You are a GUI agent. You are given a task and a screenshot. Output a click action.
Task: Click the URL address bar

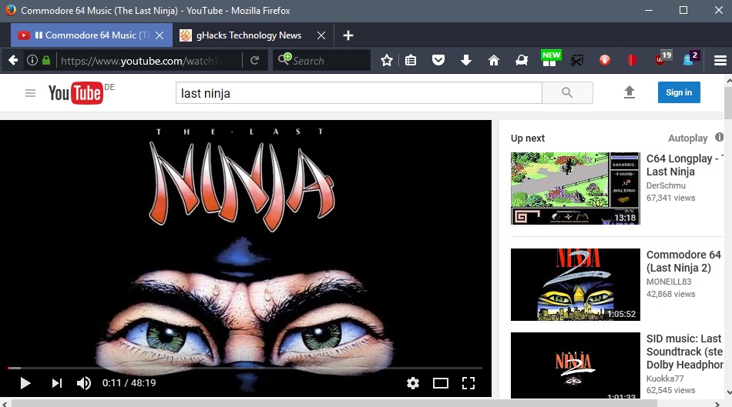(149, 61)
